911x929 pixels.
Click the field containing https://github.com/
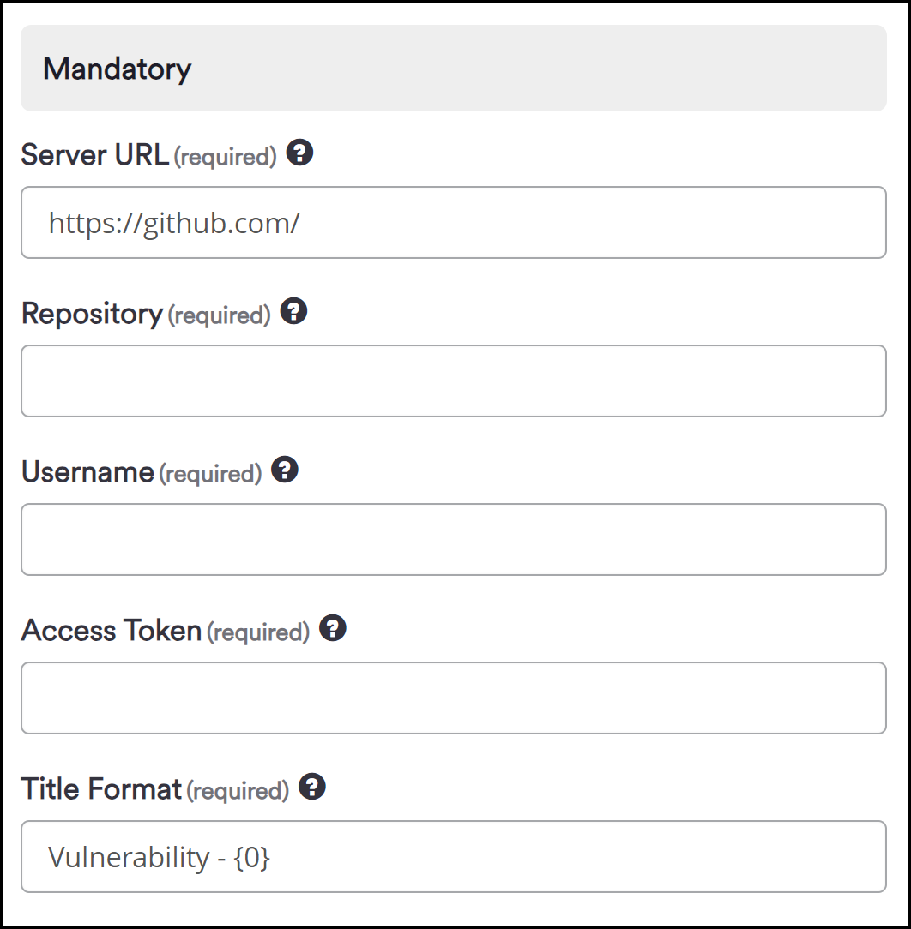[453, 222]
